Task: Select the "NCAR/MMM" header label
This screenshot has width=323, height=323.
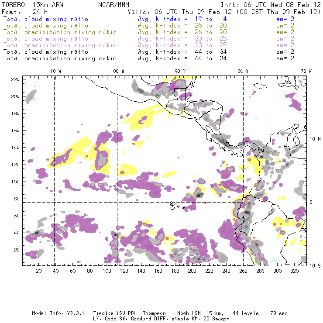Action: click(x=114, y=5)
